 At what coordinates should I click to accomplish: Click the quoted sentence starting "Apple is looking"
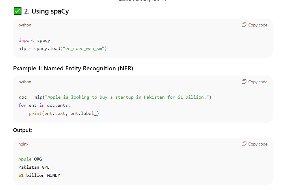click(x=128, y=97)
